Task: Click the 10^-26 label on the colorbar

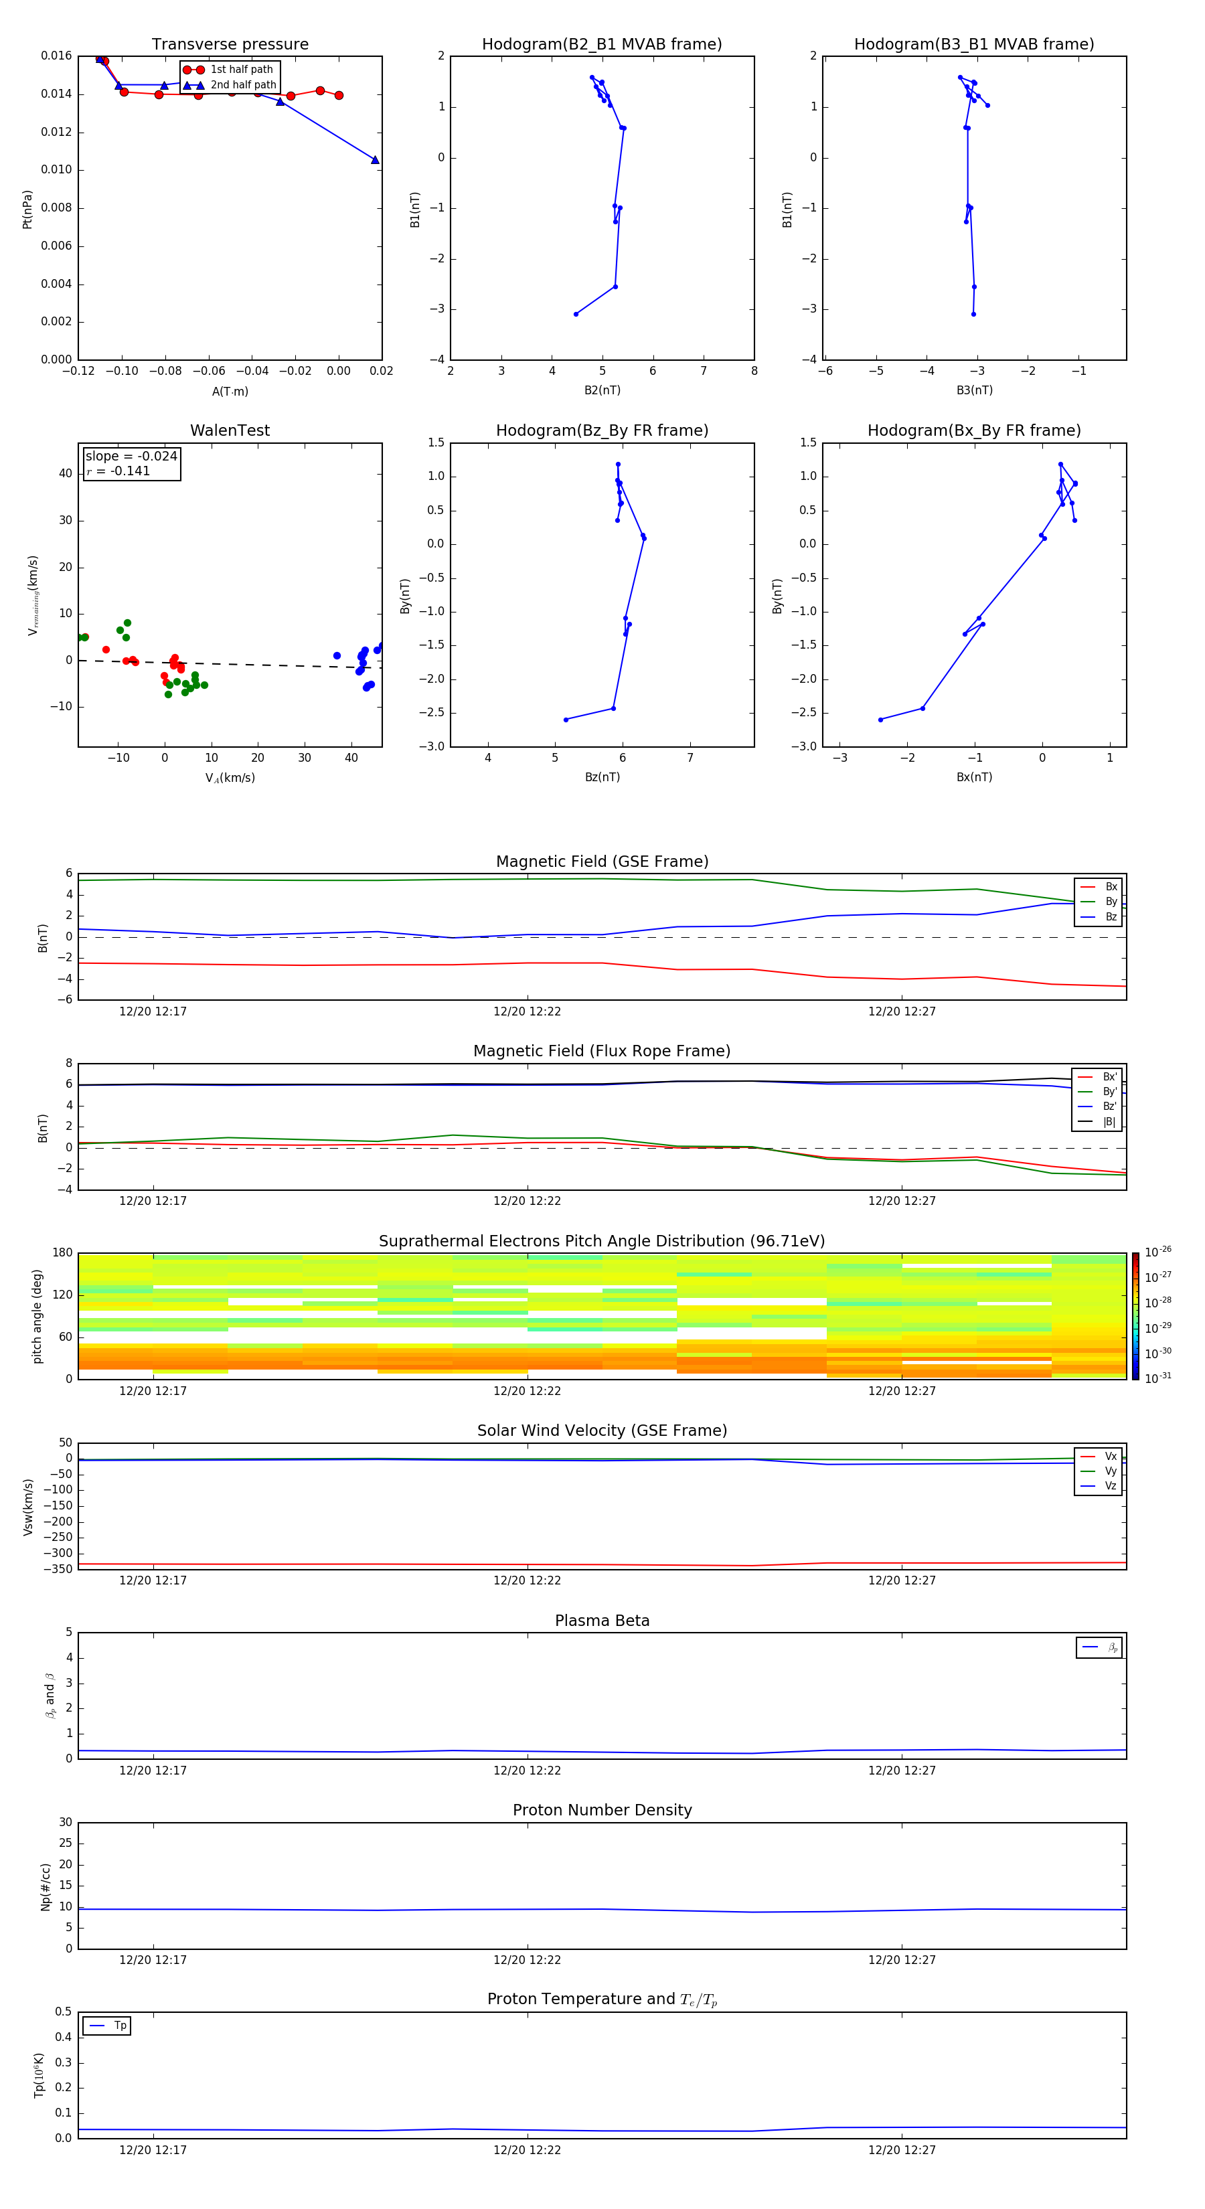Action: pos(1158,1252)
